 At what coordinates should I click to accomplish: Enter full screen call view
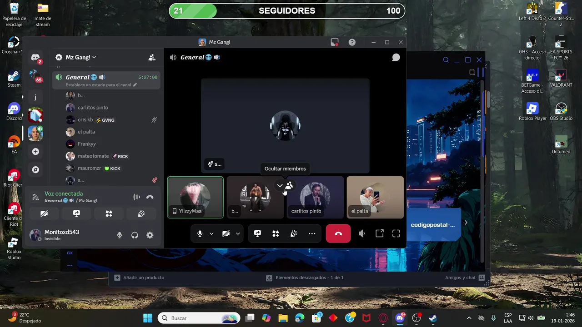(x=396, y=233)
